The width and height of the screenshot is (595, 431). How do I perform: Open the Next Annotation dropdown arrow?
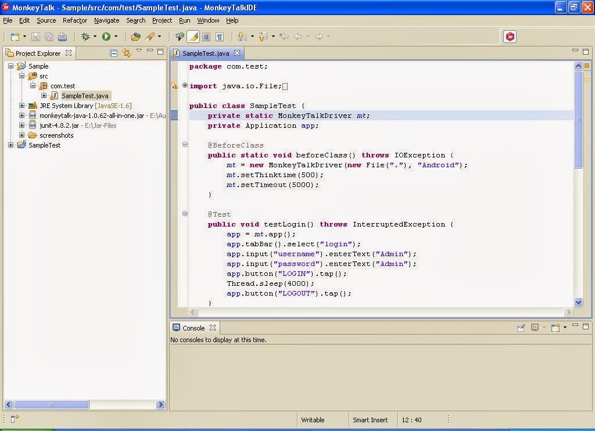[x=252, y=37]
